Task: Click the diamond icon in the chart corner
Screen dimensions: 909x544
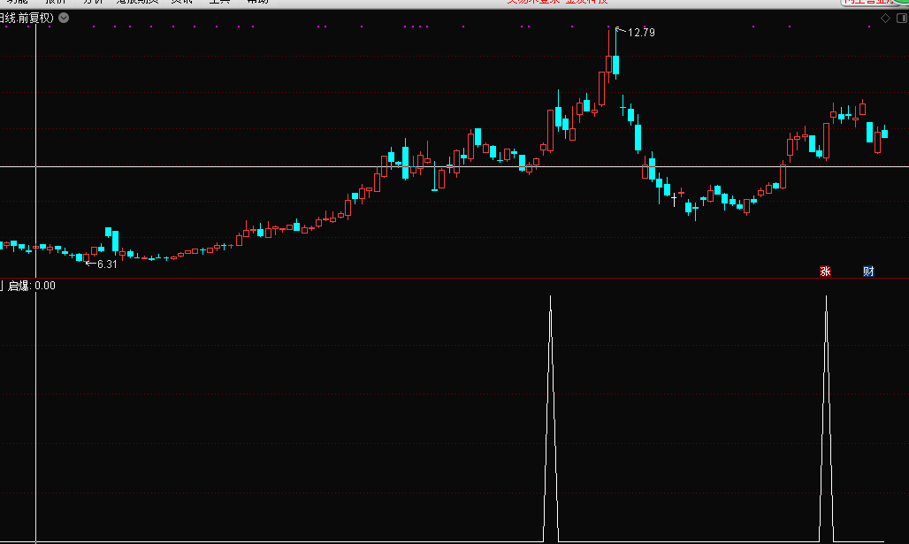Action: tap(885, 18)
